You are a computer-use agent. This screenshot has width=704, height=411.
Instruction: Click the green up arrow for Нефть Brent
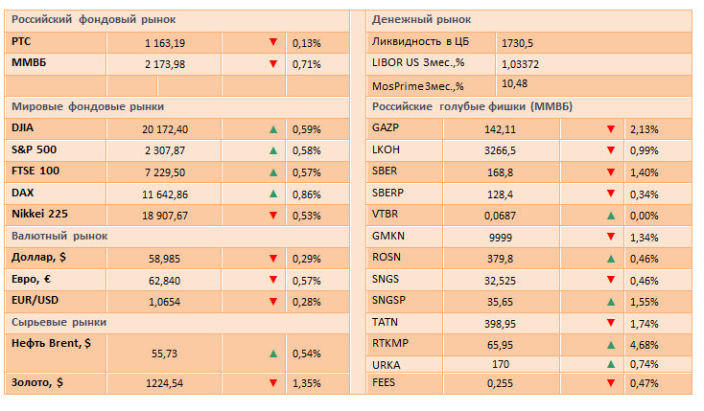(273, 354)
